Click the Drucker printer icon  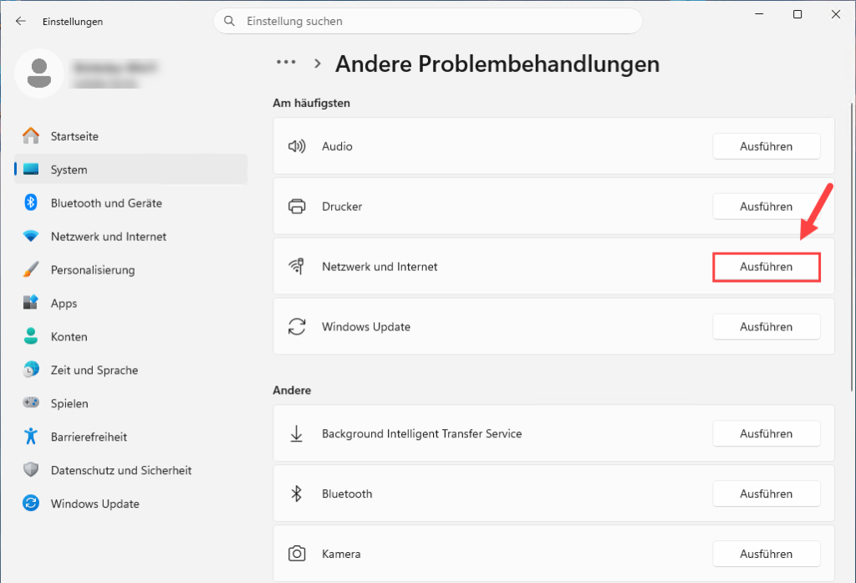(x=297, y=206)
